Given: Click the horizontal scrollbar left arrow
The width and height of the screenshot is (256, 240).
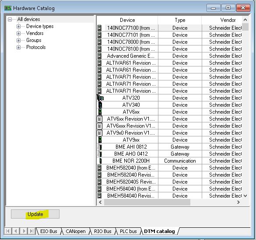Looking at the screenshot, I should (100, 202).
